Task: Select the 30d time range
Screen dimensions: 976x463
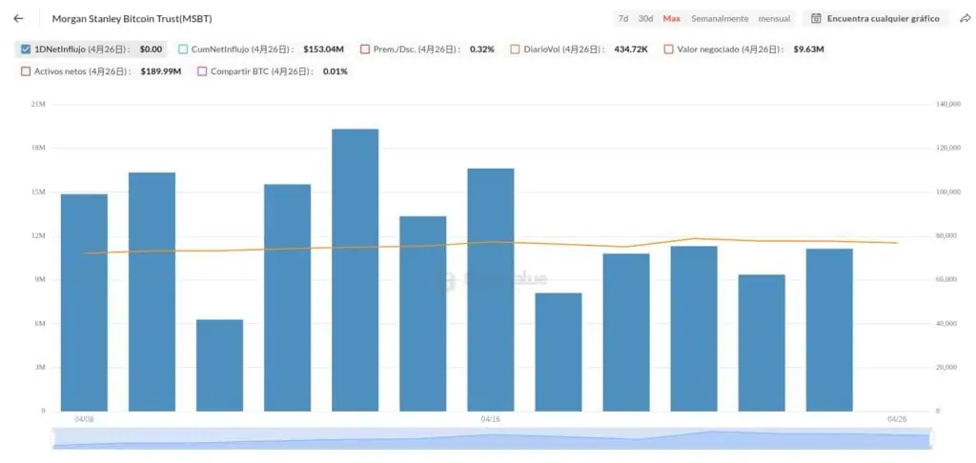Action: point(645,19)
